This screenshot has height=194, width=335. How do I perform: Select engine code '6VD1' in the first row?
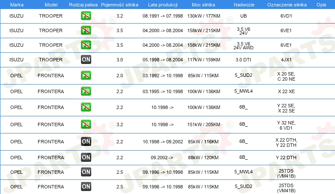click(x=286, y=16)
